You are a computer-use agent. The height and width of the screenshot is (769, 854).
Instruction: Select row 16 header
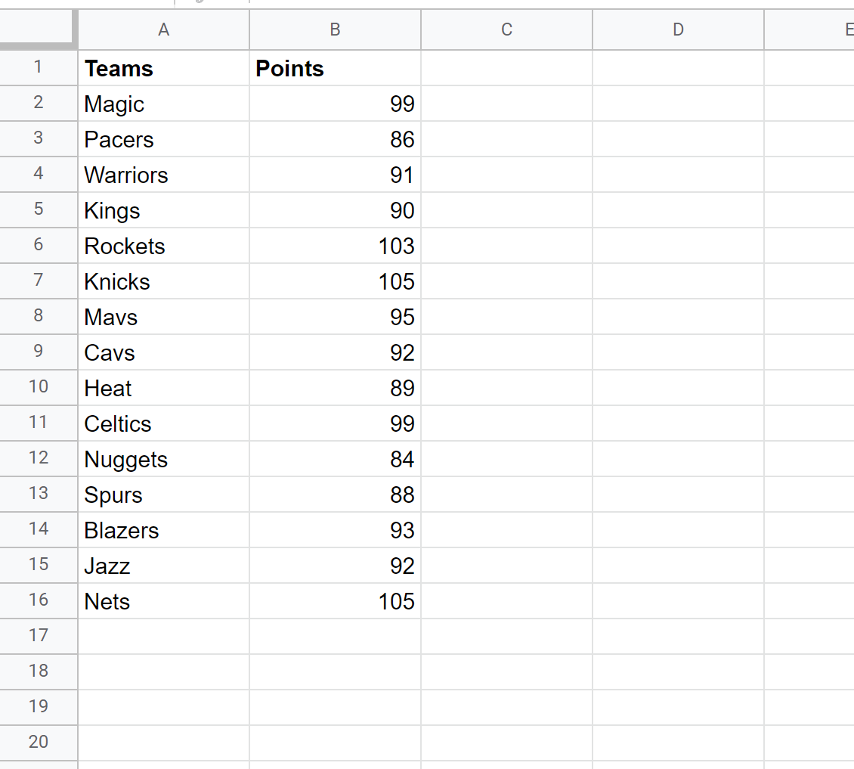(39, 600)
